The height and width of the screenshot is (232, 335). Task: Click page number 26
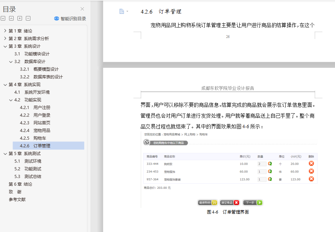click(228, 37)
